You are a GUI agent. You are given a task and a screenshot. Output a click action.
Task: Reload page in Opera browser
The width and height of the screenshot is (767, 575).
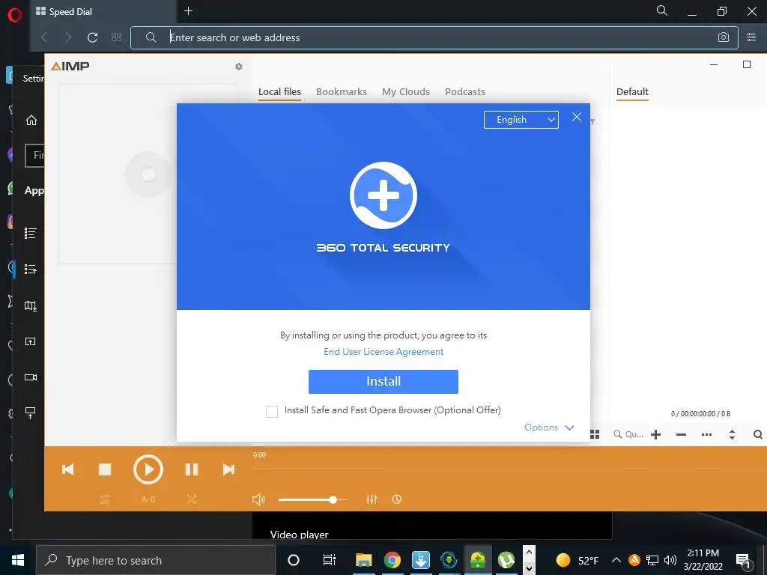click(92, 37)
